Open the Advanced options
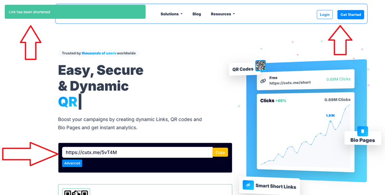Viewport: 385px width, 195px height. 72,163
